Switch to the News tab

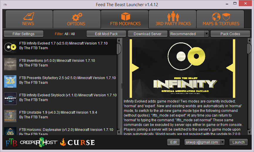[28, 19]
